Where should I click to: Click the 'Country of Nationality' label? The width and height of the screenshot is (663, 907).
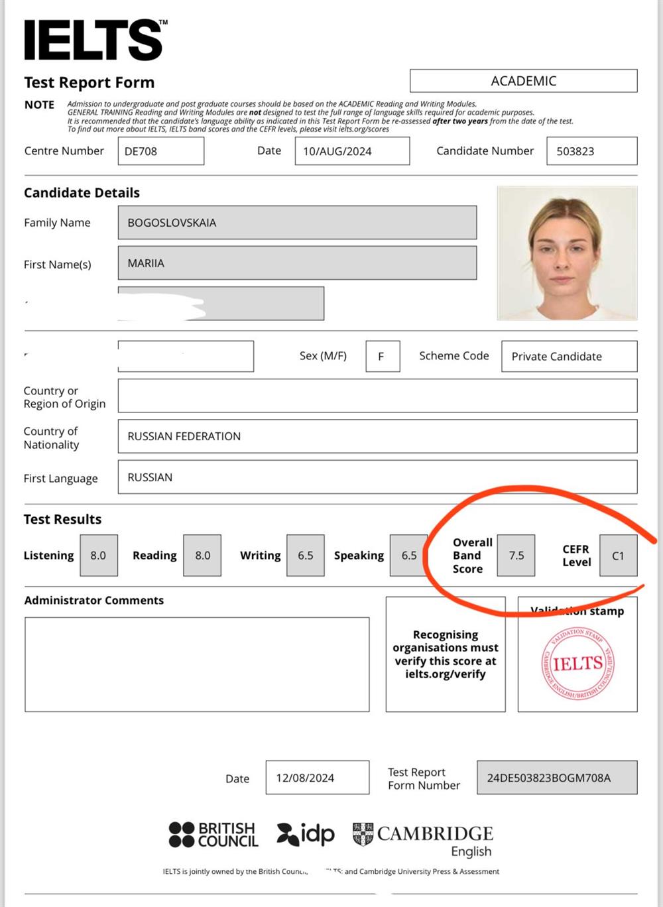[x=51, y=438]
